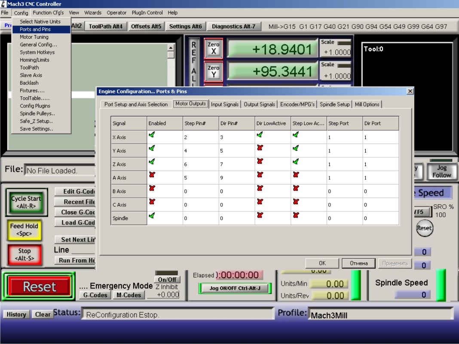
Task: Select Motor Tuning from Config menu
Action: click(x=34, y=37)
